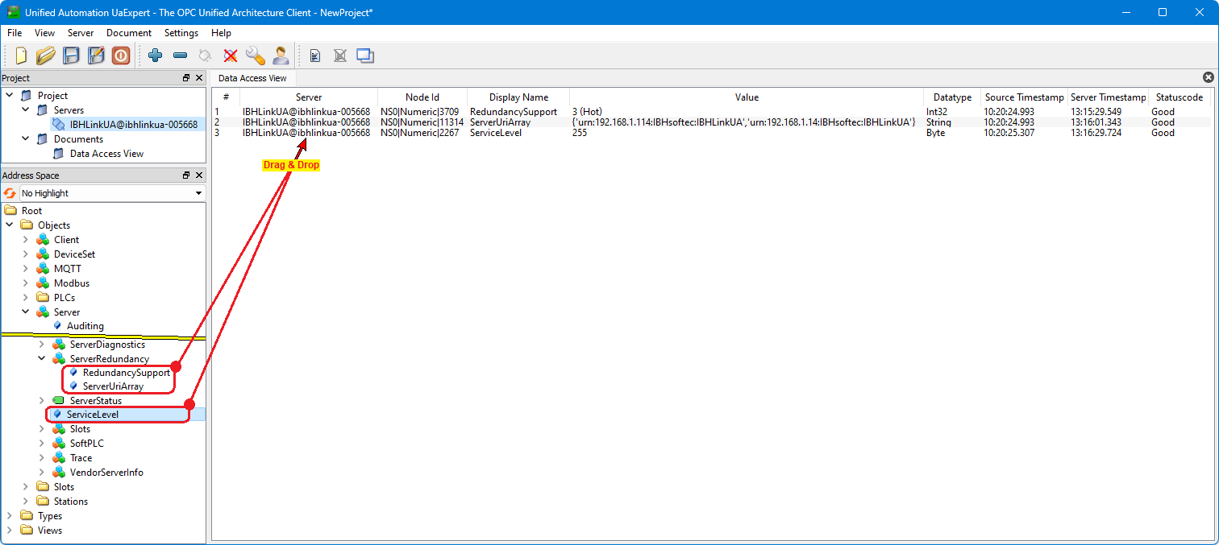Expand the Modbus node
Image resolution: width=1219 pixels, height=545 pixels.
(x=25, y=283)
